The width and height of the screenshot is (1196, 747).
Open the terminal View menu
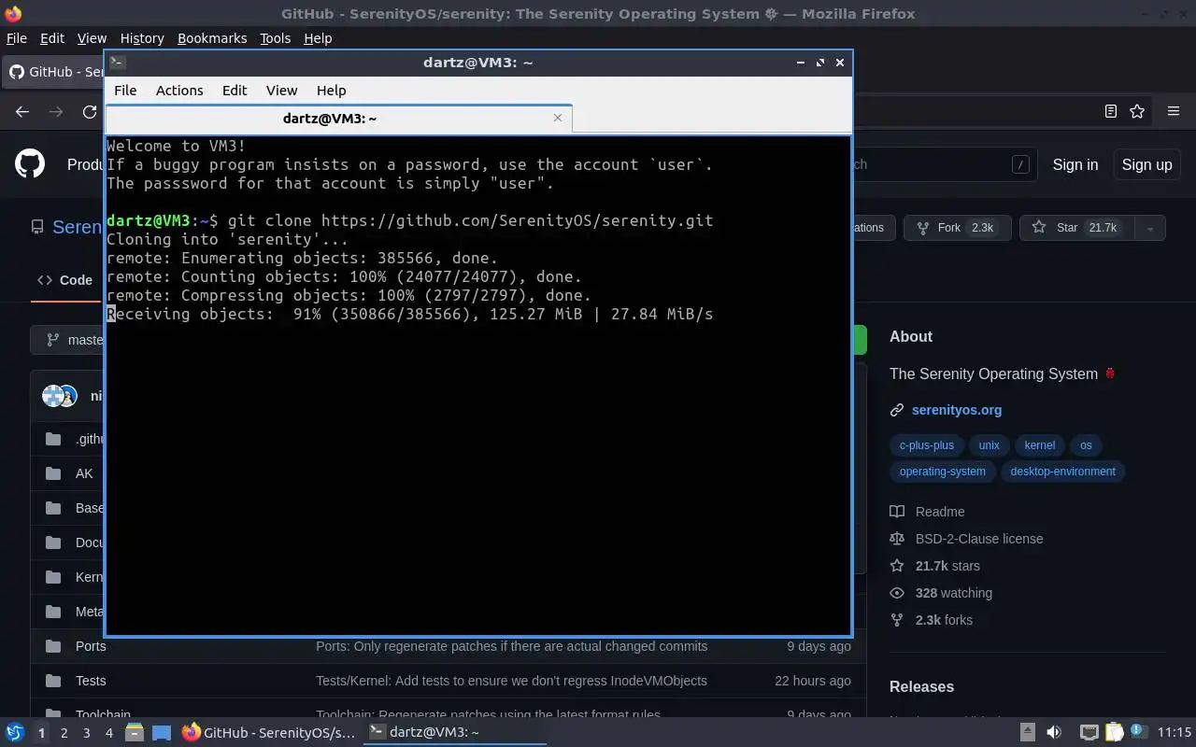pos(281,91)
